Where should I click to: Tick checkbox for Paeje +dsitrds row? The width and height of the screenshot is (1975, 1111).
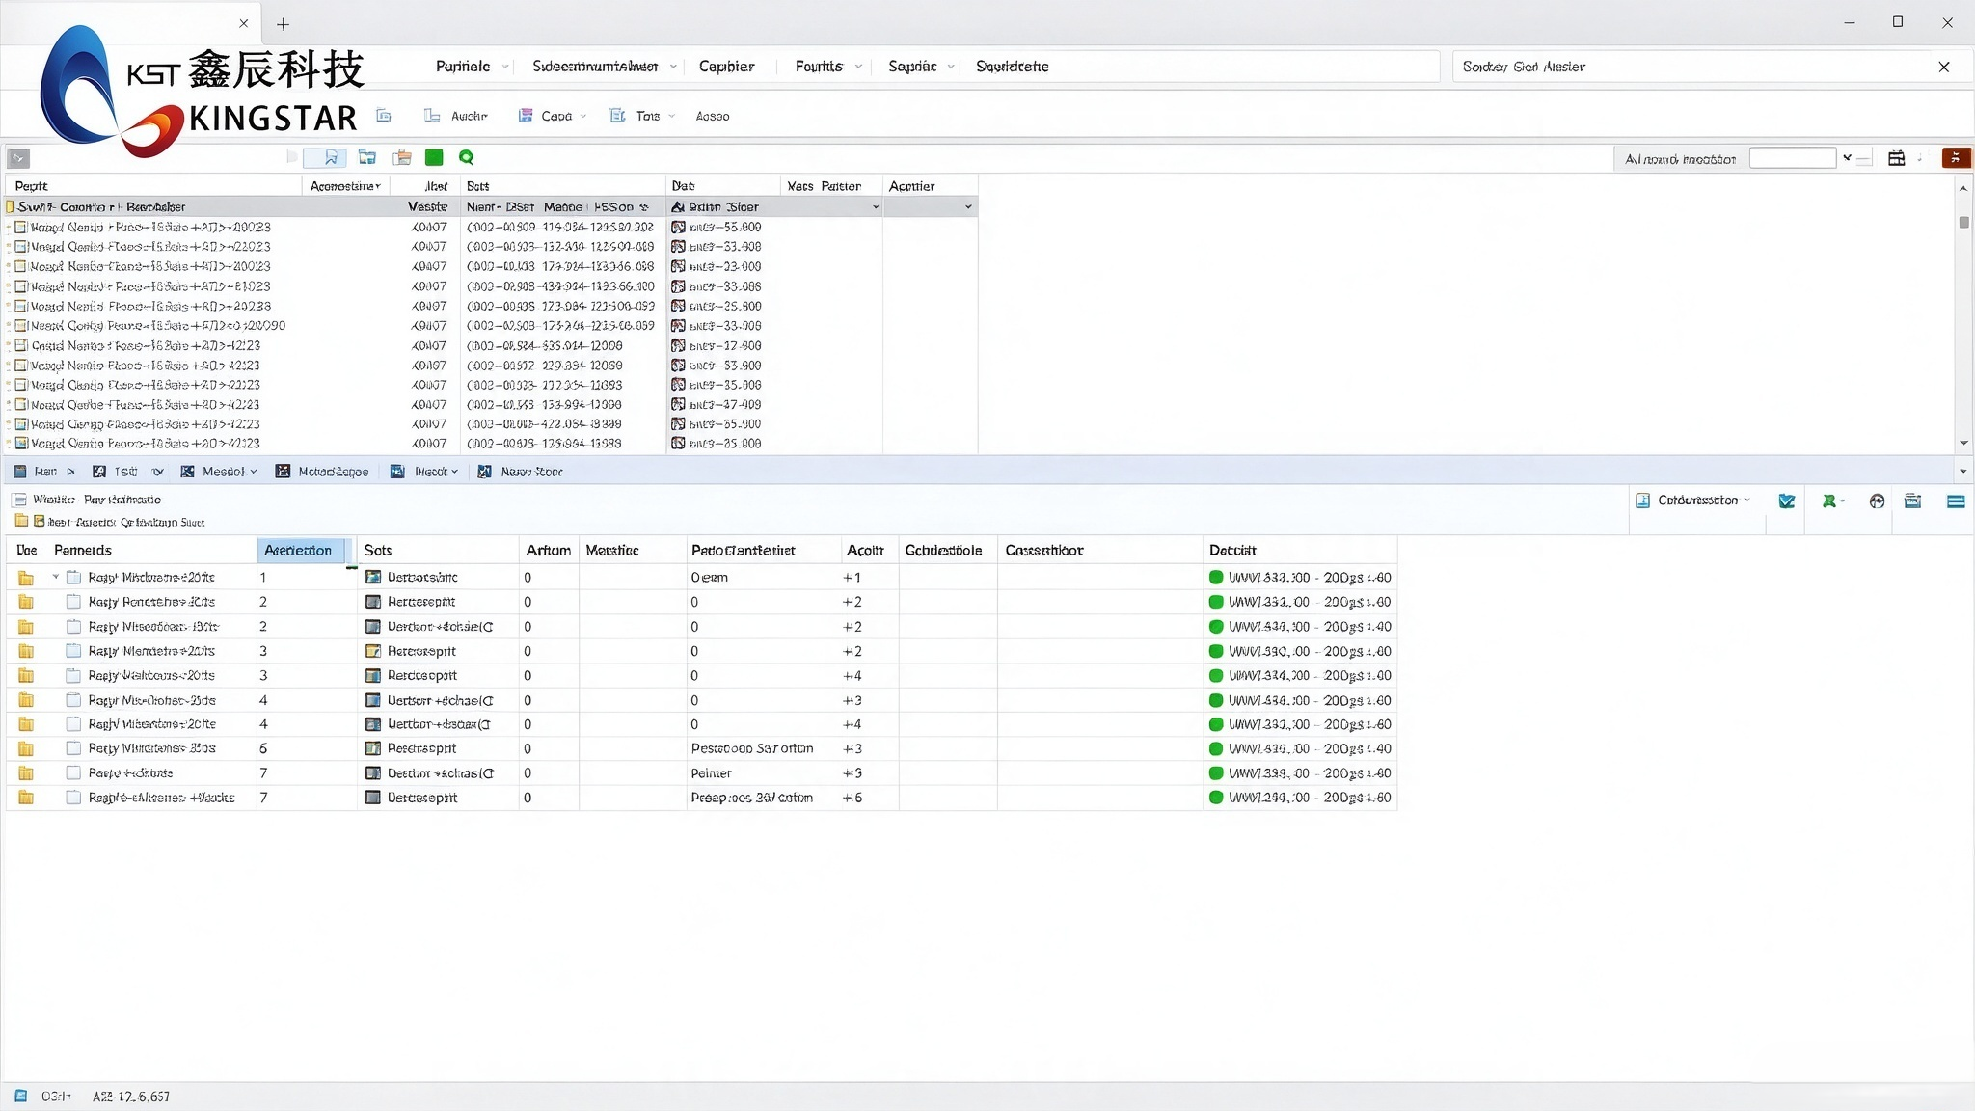tap(73, 772)
